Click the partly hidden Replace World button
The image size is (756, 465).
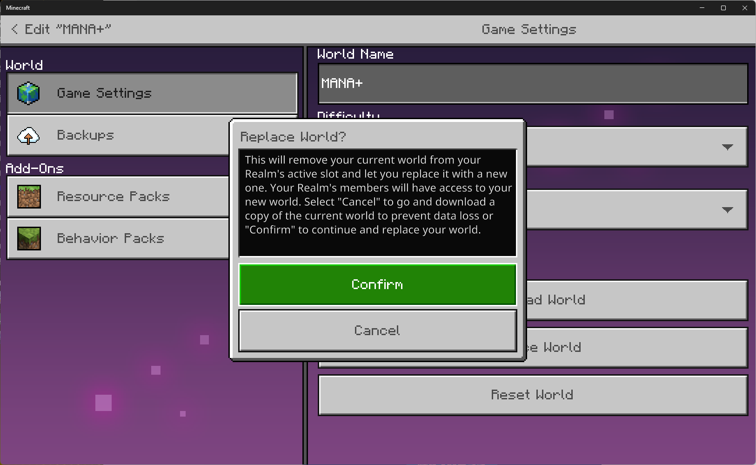[x=636, y=347]
